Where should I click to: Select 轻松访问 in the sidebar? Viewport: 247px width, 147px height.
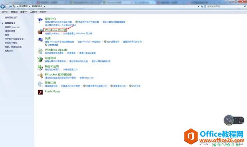[x=9, y=51]
